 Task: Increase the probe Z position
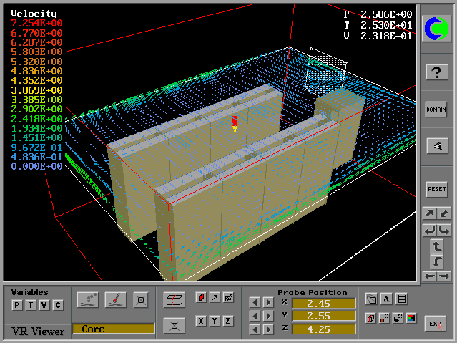pos(268,329)
